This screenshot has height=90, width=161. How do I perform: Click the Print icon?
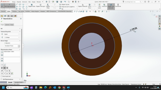click(x=61, y=2)
